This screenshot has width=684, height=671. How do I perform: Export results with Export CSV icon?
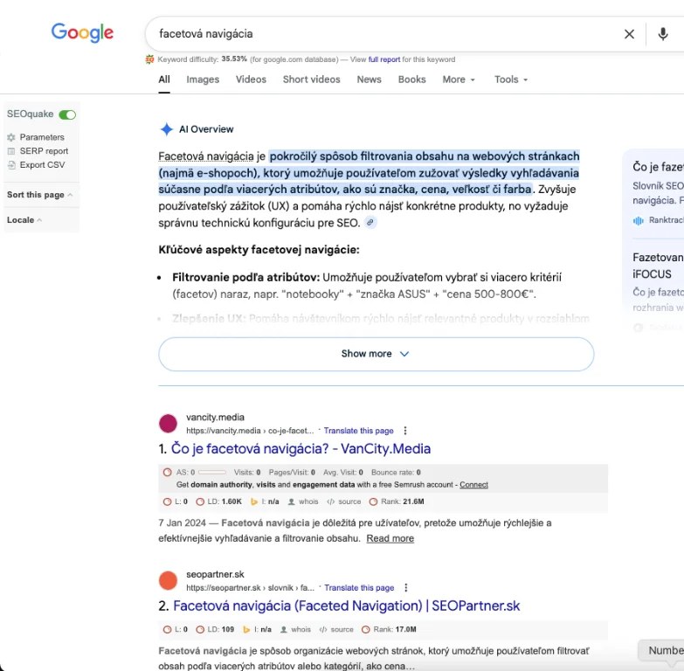pyautogui.click(x=11, y=165)
